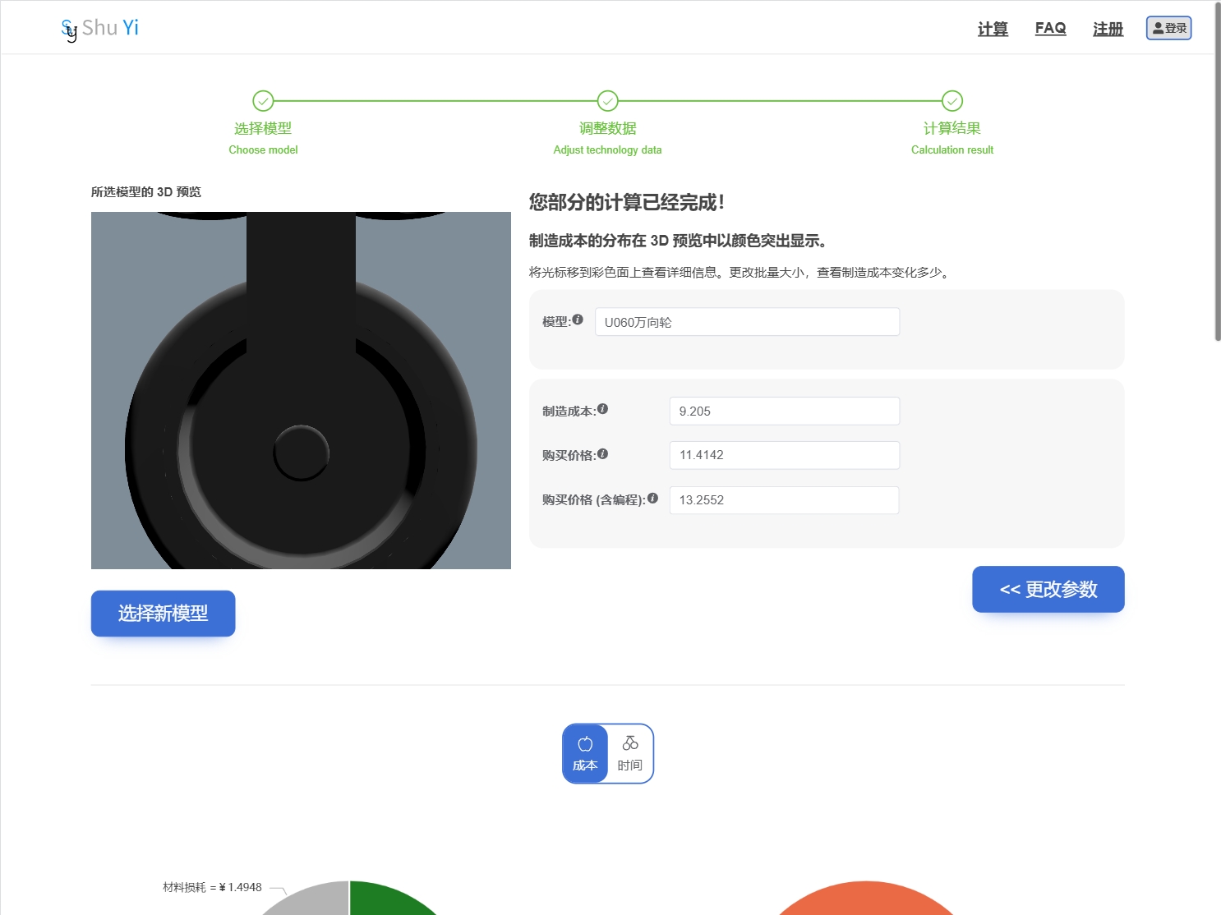Screen dimensions: 1221x915
Task: Go to 注册 registration link
Action: click(1108, 29)
